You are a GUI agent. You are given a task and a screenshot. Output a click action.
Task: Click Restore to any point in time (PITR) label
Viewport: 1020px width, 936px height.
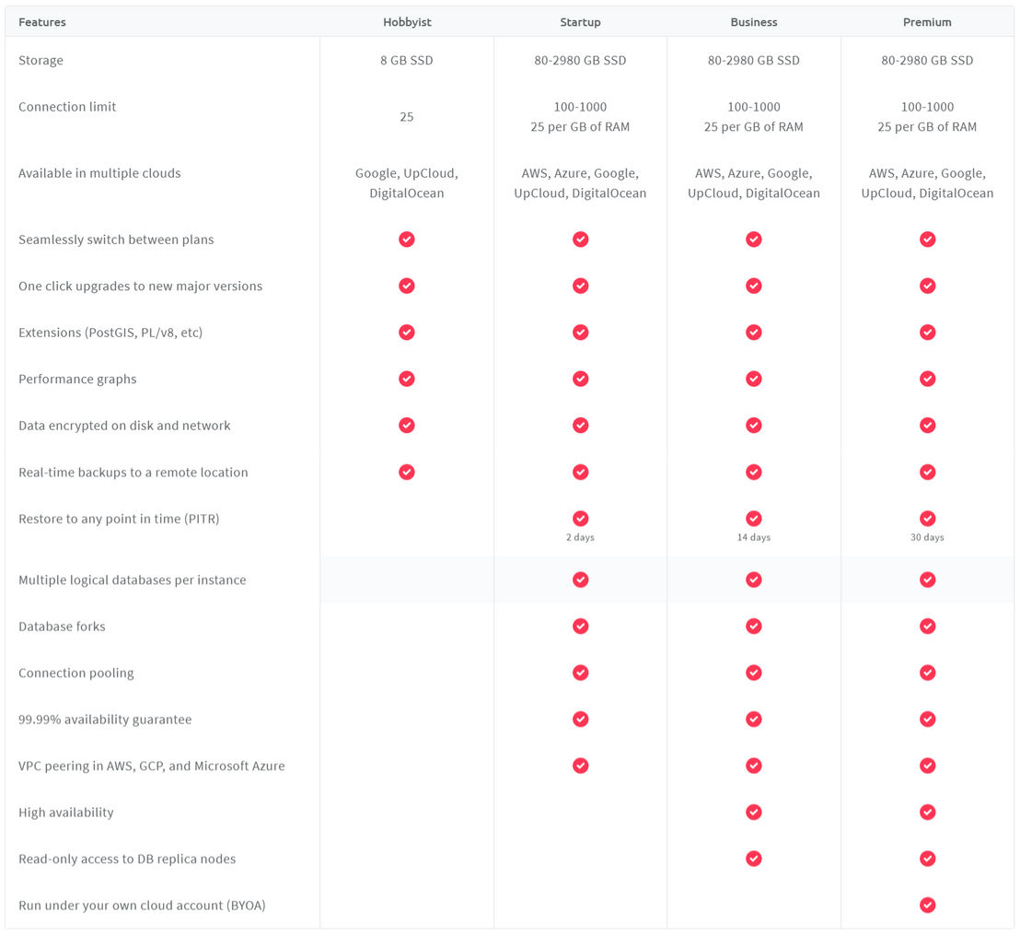119,519
